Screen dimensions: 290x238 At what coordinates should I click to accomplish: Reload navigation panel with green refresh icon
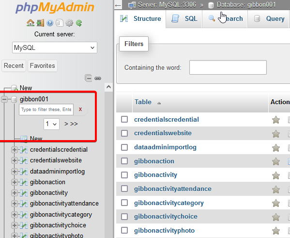[x=79, y=23]
